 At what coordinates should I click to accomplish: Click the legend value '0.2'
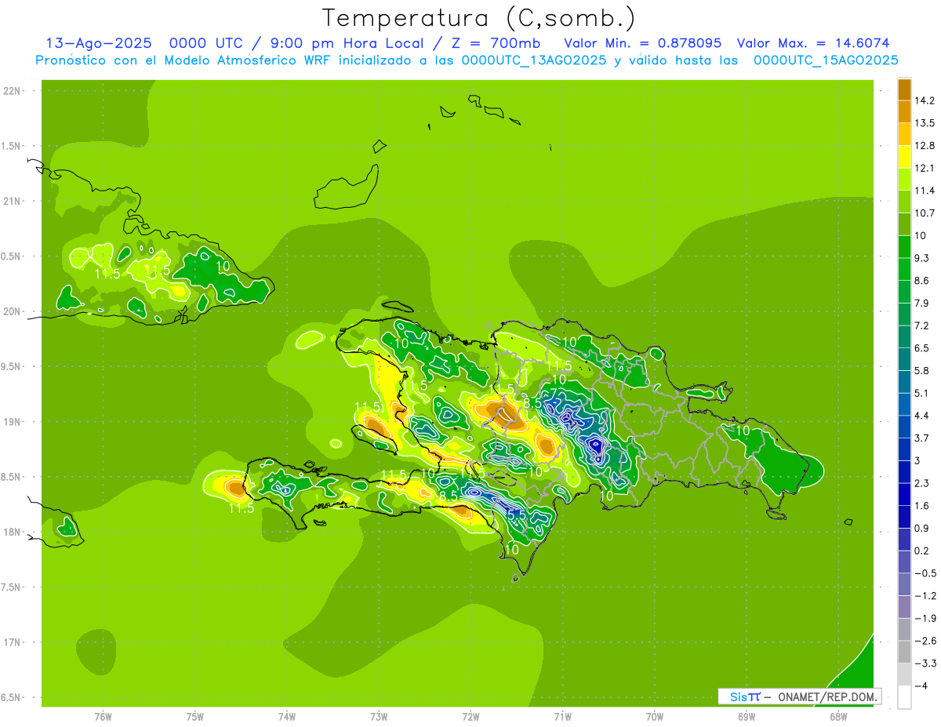[x=923, y=551]
